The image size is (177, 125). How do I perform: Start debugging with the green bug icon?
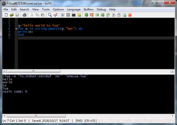tap(86, 15)
